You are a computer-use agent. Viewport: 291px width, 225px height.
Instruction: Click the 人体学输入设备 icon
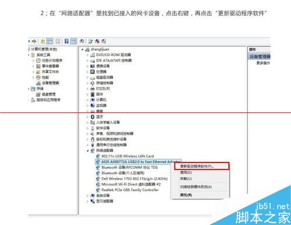[93, 122]
